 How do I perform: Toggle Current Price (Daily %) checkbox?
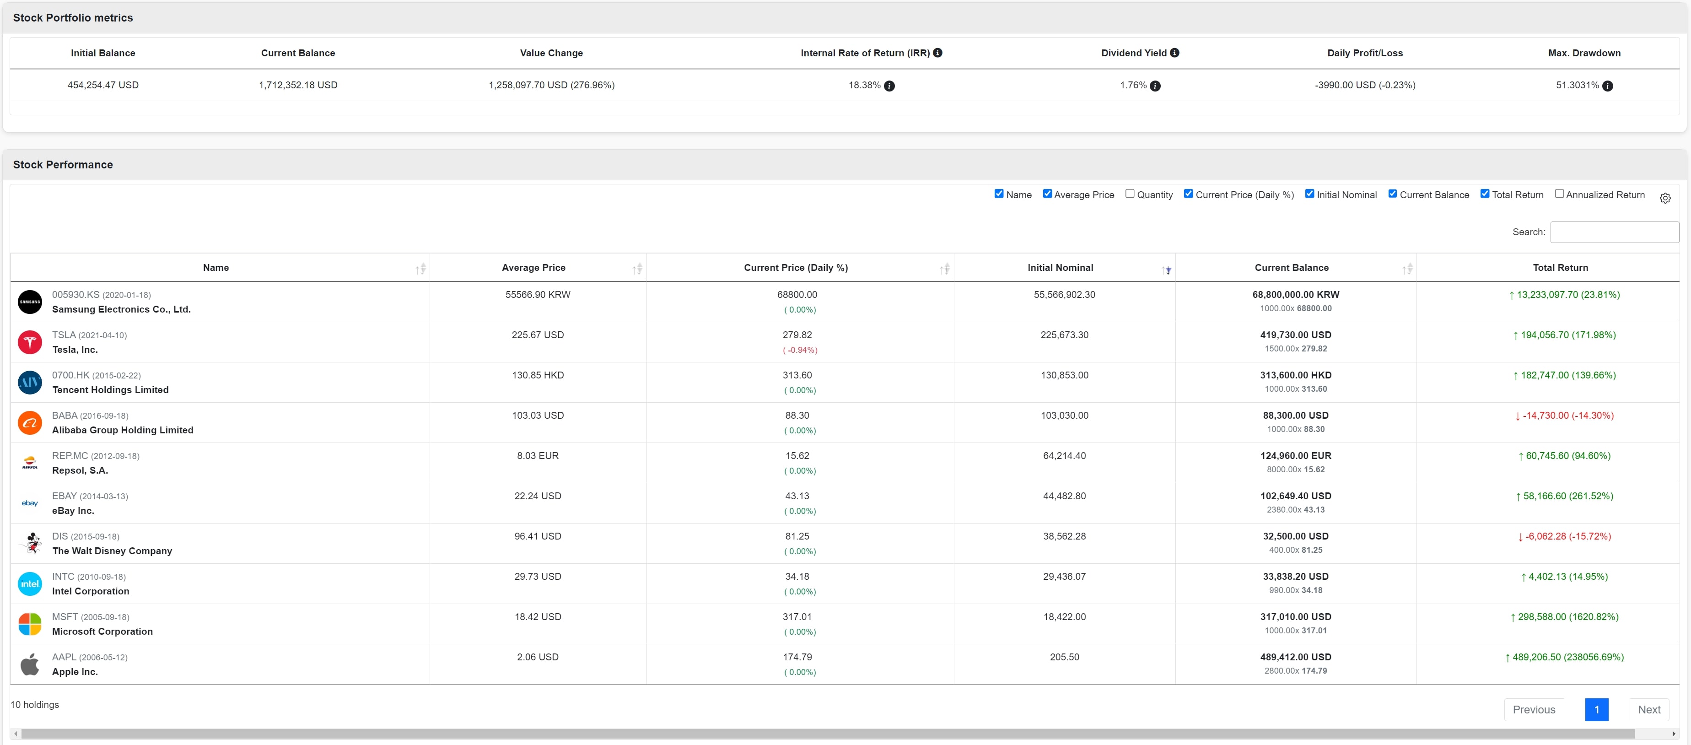pos(1188,194)
